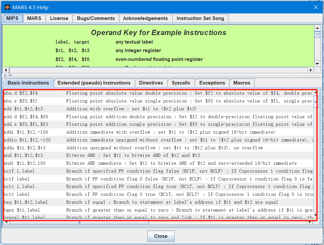Select the abs.s $f0,$f1 instruction row
This screenshot has height=245, width=324.
158,101
